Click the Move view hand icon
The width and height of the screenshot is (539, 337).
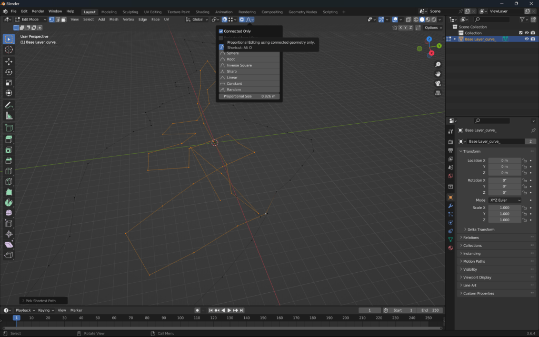[x=437, y=74]
